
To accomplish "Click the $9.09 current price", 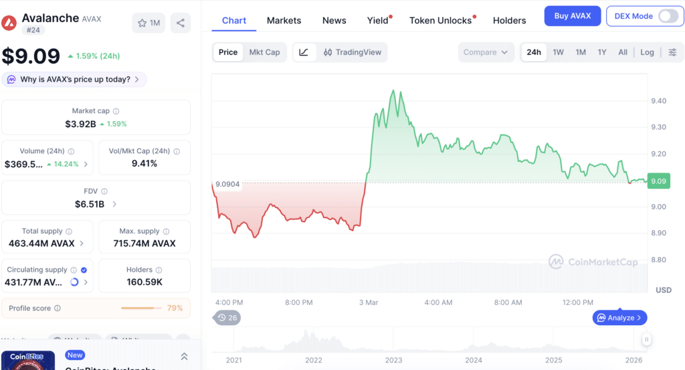I will pyautogui.click(x=31, y=56).
